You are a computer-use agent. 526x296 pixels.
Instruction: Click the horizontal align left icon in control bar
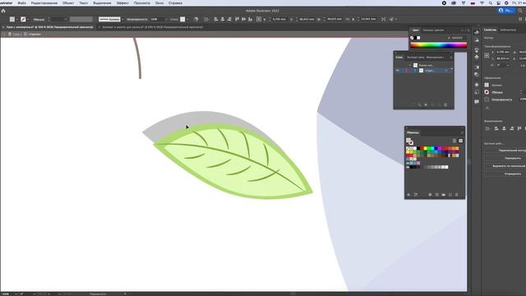pyautogui.click(x=215, y=19)
